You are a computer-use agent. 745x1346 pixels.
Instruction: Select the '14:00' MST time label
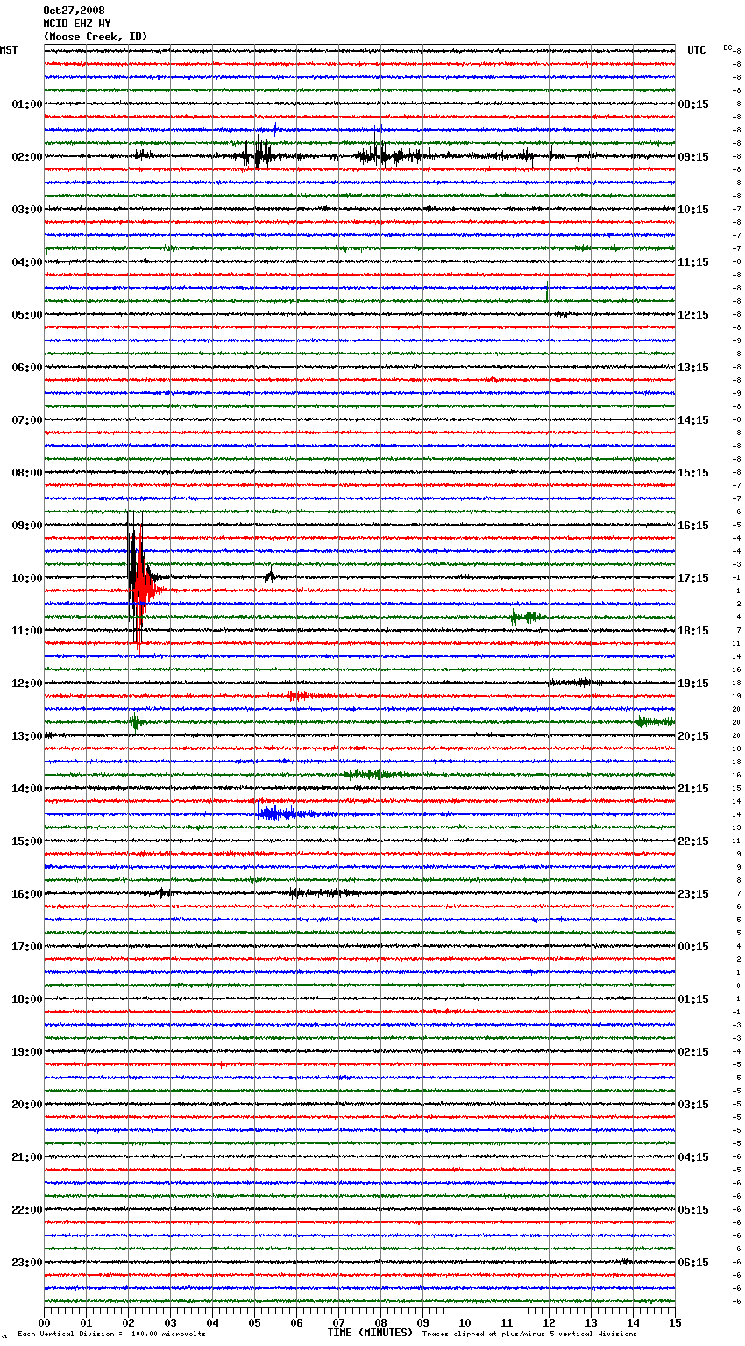click(x=27, y=789)
